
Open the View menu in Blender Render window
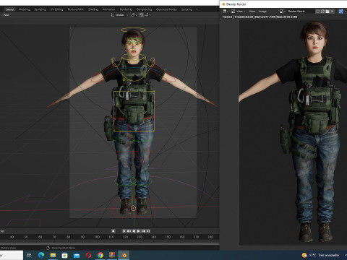point(252,12)
